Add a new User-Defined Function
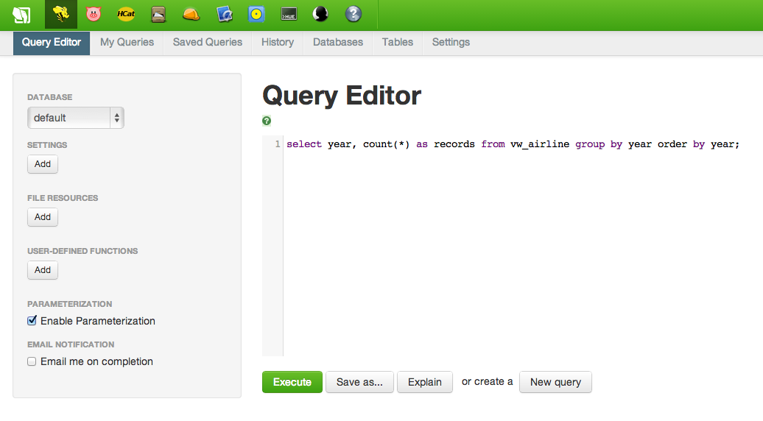This screenshot has height=421, width=763. (43, 270)
